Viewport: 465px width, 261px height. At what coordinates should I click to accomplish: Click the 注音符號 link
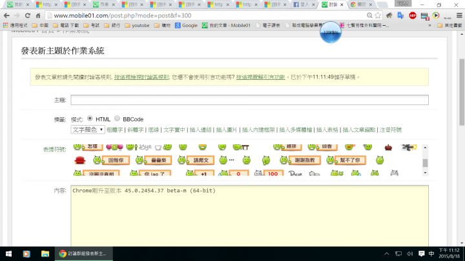point(391,130)
